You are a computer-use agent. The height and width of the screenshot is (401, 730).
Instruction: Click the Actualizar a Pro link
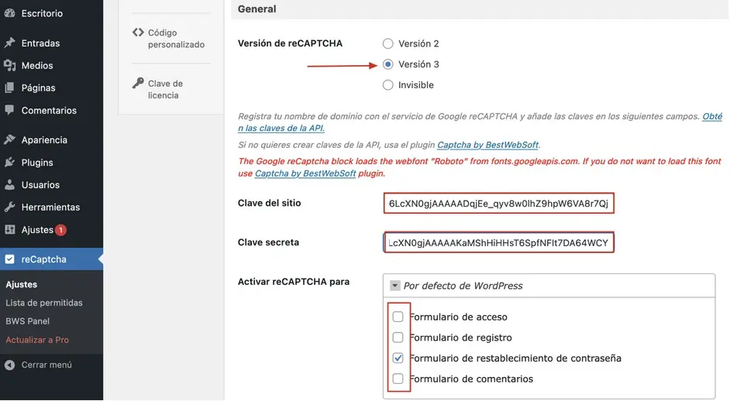pos(37,340)
